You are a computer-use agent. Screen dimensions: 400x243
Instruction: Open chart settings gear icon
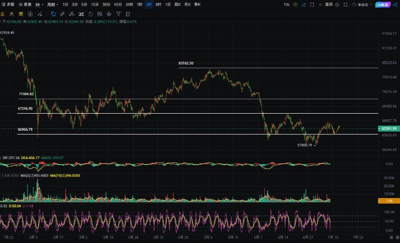coord(337,5)
